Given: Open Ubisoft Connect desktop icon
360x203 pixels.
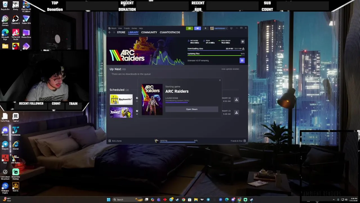Looking at the screenshot, I should 5,21.
